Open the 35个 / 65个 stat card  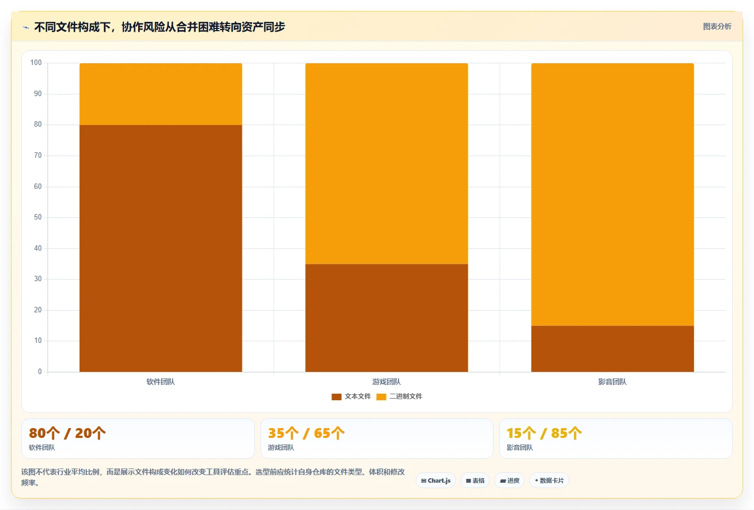tap(377, 438)
